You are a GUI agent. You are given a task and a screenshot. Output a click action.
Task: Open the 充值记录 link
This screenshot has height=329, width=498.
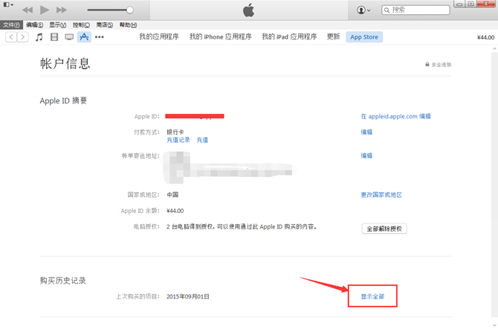tap(178, 140)
